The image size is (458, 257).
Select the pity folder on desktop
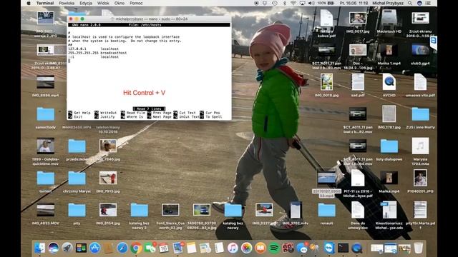(x=77, y=210)
